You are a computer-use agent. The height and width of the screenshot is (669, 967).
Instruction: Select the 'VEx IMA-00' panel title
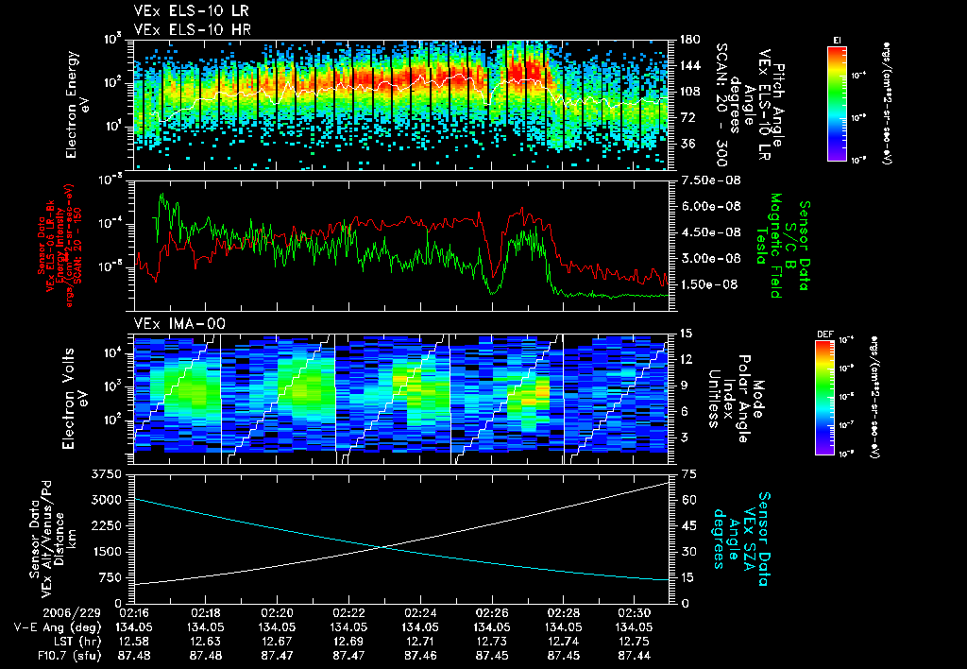coord(179,324)
